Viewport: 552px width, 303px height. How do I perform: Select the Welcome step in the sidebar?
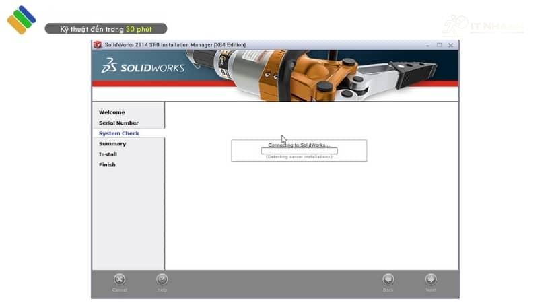[x=112, y=112]
